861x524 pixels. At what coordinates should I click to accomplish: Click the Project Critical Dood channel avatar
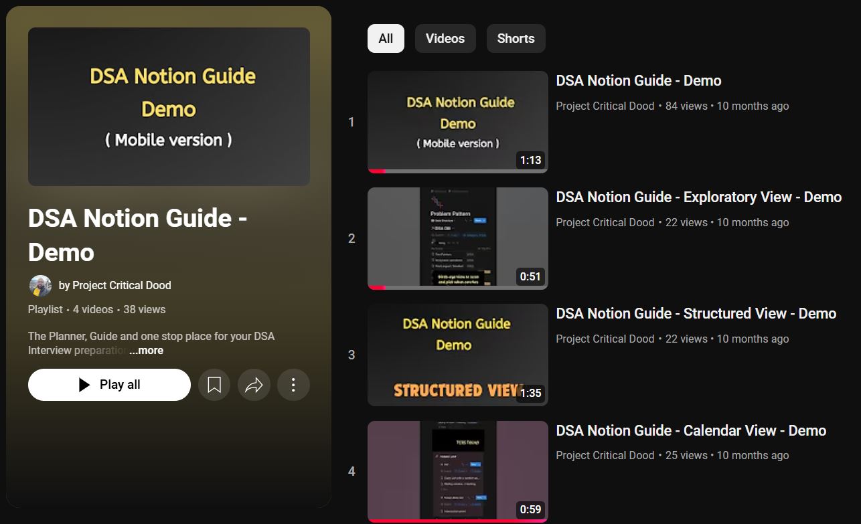click(40, 286)
